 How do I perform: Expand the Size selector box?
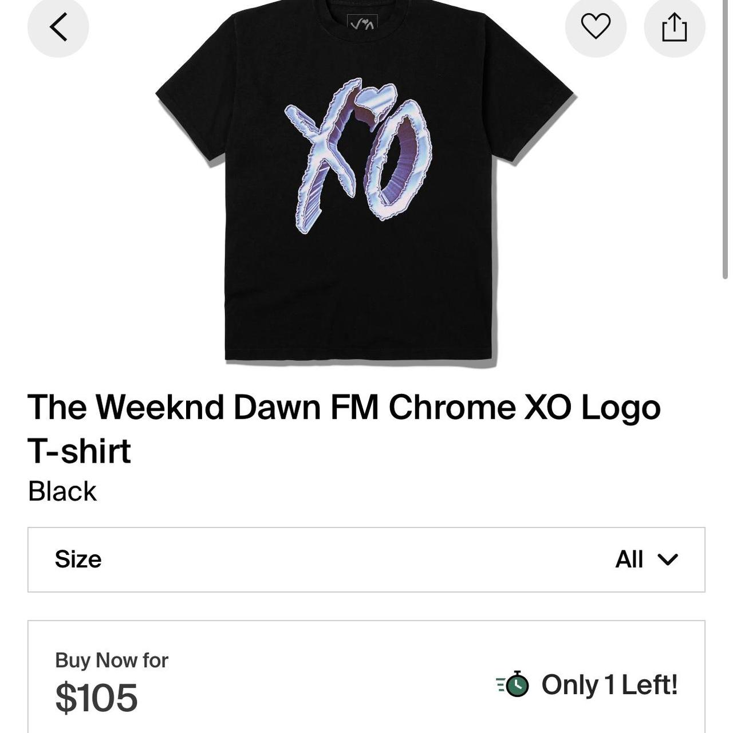(366, 559)
